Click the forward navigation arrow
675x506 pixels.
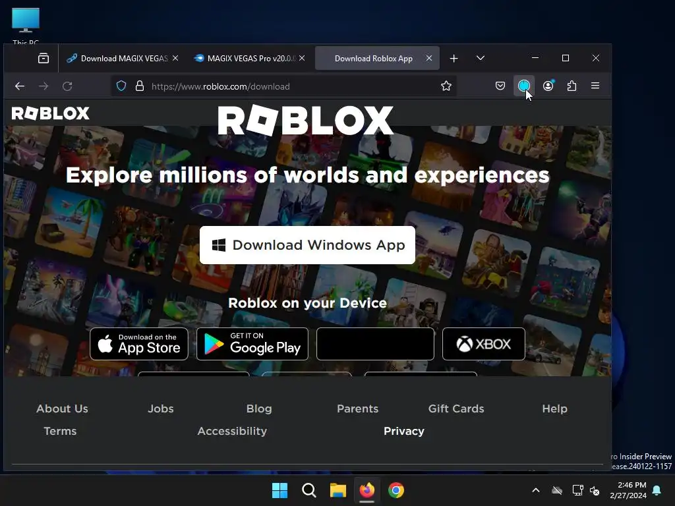44,86
